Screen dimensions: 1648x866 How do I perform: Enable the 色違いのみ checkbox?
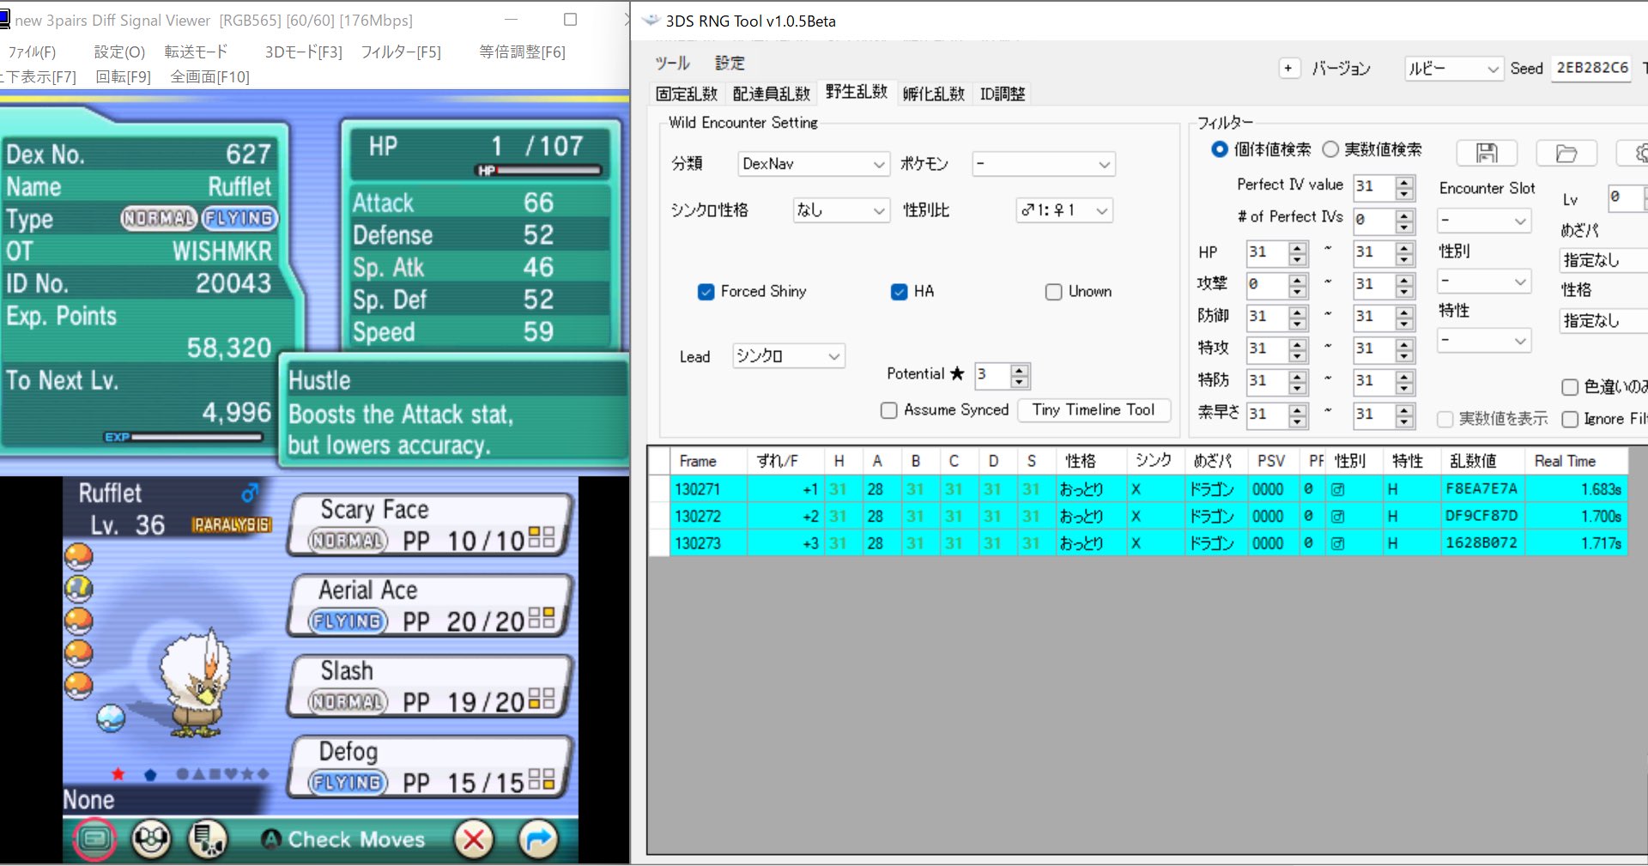pos(1570,387)
